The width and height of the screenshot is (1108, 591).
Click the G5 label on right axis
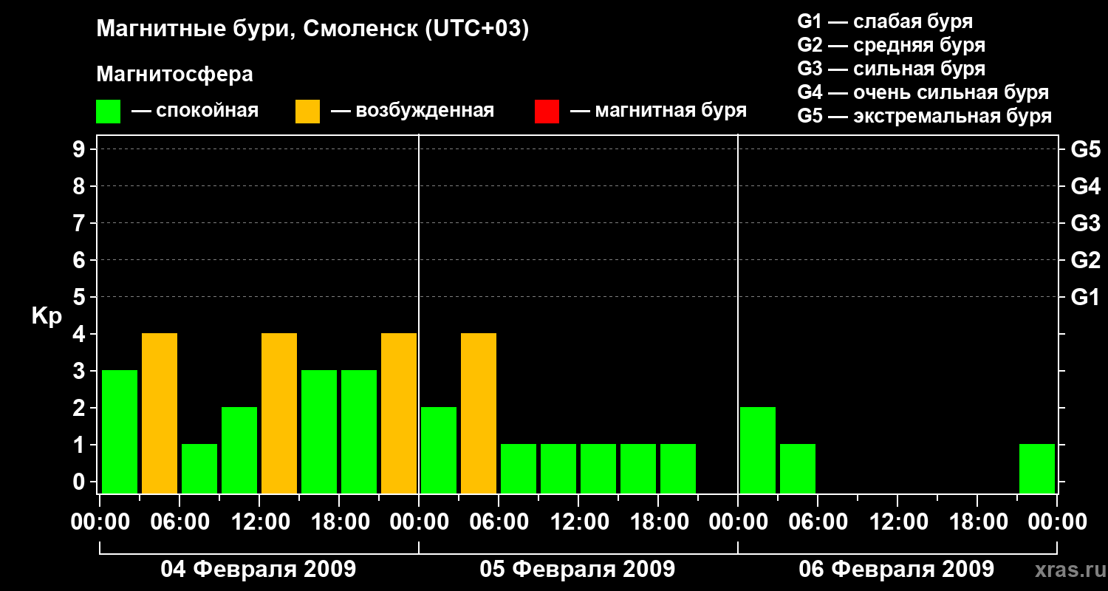click(x=1086, y=149)
